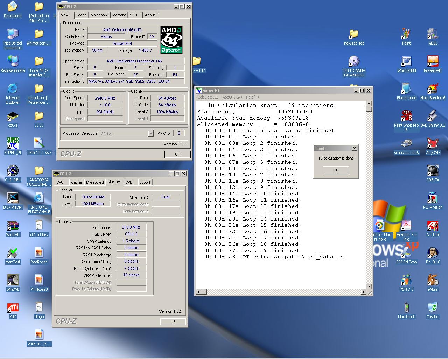Select Nero Burning 6 icon

(x=433, y=92)
